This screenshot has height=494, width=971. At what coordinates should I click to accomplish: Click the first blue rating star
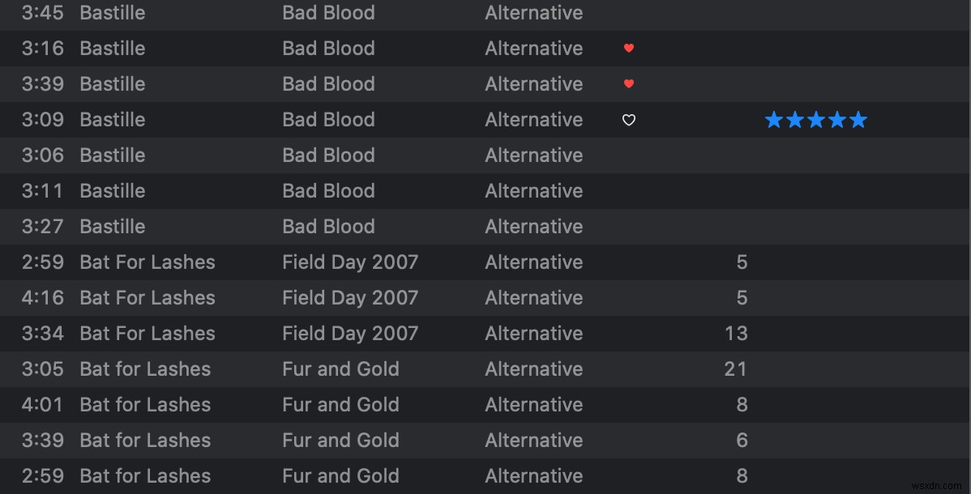pos(774,121)
